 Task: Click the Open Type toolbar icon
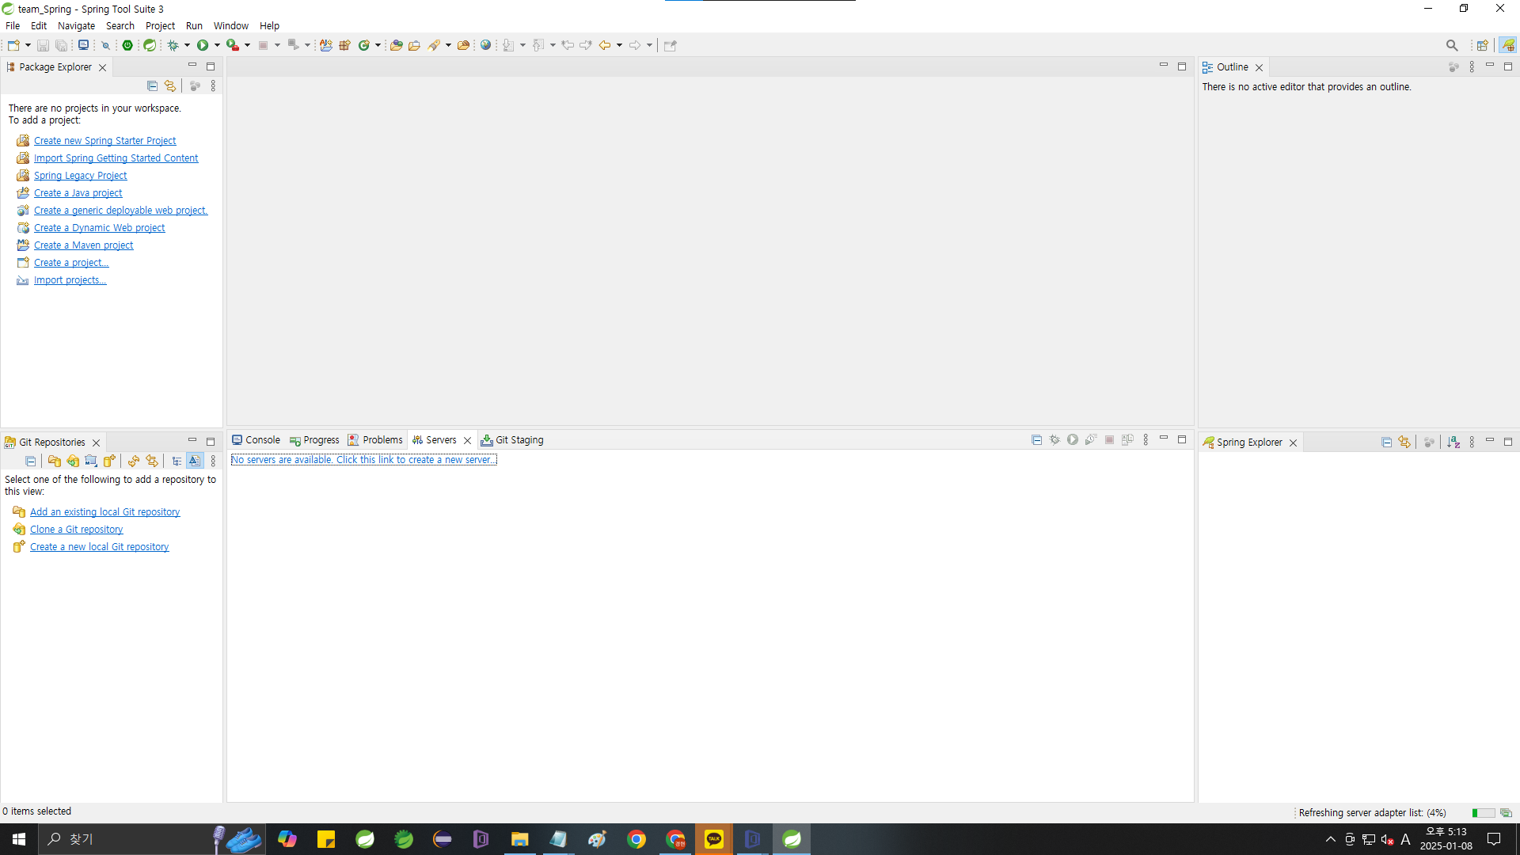coord(397,45)
